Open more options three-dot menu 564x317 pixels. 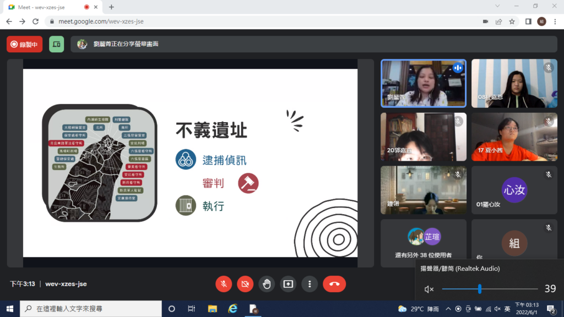[x=310, y=284]
